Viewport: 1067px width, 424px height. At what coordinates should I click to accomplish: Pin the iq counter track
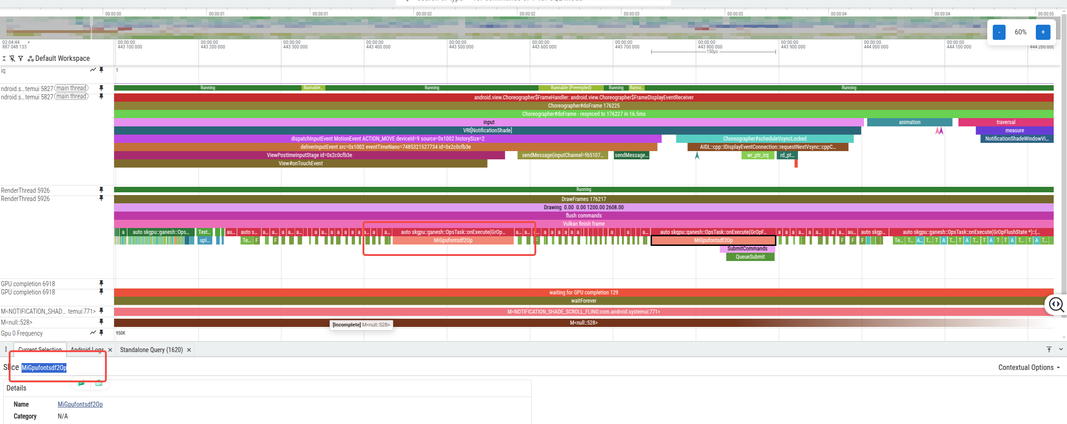click(101, 70)
